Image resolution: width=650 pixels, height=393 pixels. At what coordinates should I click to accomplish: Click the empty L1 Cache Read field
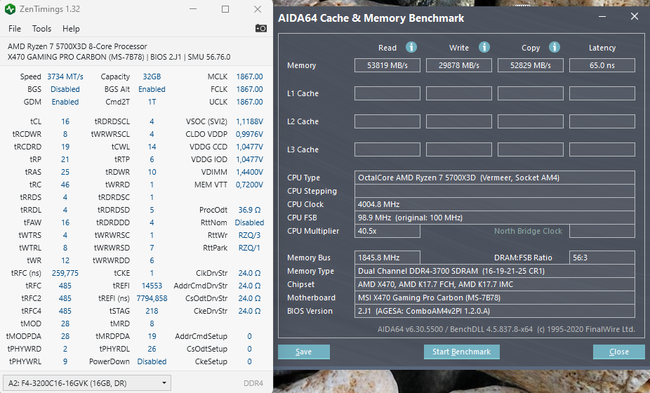click(x=387, y=93)
